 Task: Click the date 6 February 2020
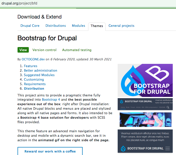coord(63,59)
